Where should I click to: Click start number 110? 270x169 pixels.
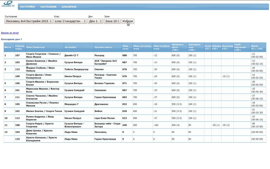pyautogui.click(x=17, y=139)
